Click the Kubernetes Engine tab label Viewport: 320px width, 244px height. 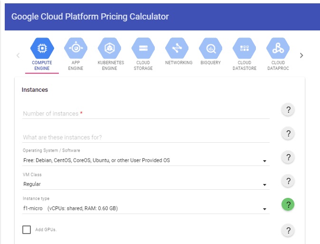click(111, 66)
